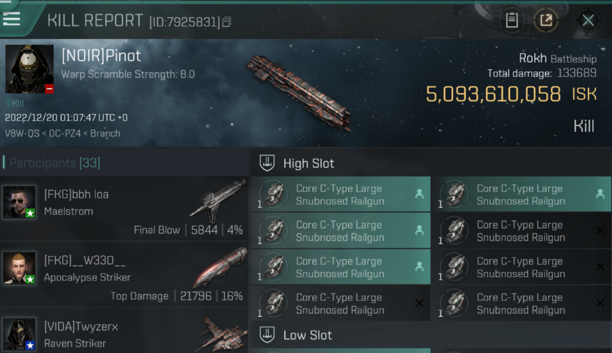Click the Rokh battleship image
Screen dimensions: 612x353
299,93
